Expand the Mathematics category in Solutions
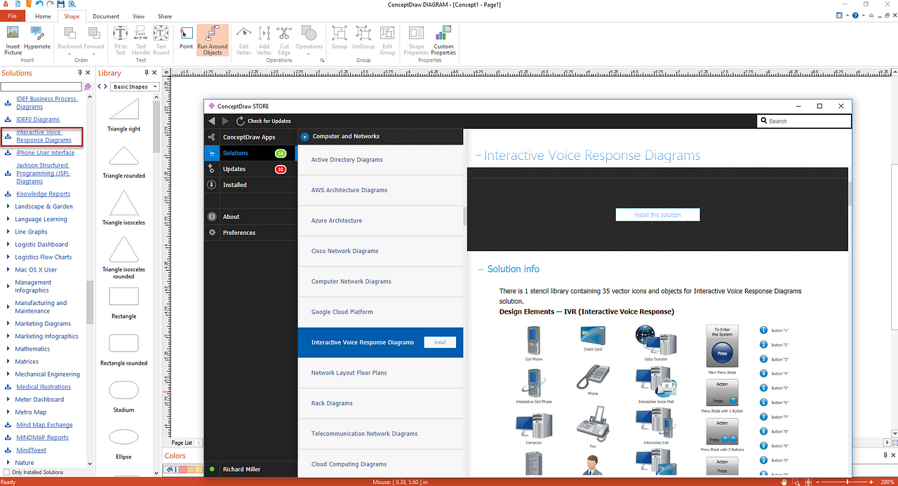The image size is (898, 486). click(8, 349)
